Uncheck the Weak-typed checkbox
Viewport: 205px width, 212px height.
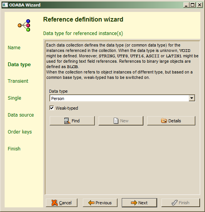pyautogui.click(x=52, y=108)
